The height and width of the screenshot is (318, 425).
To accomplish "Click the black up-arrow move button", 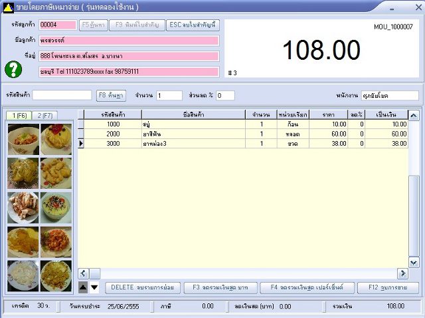I will (x=83, y=287).
